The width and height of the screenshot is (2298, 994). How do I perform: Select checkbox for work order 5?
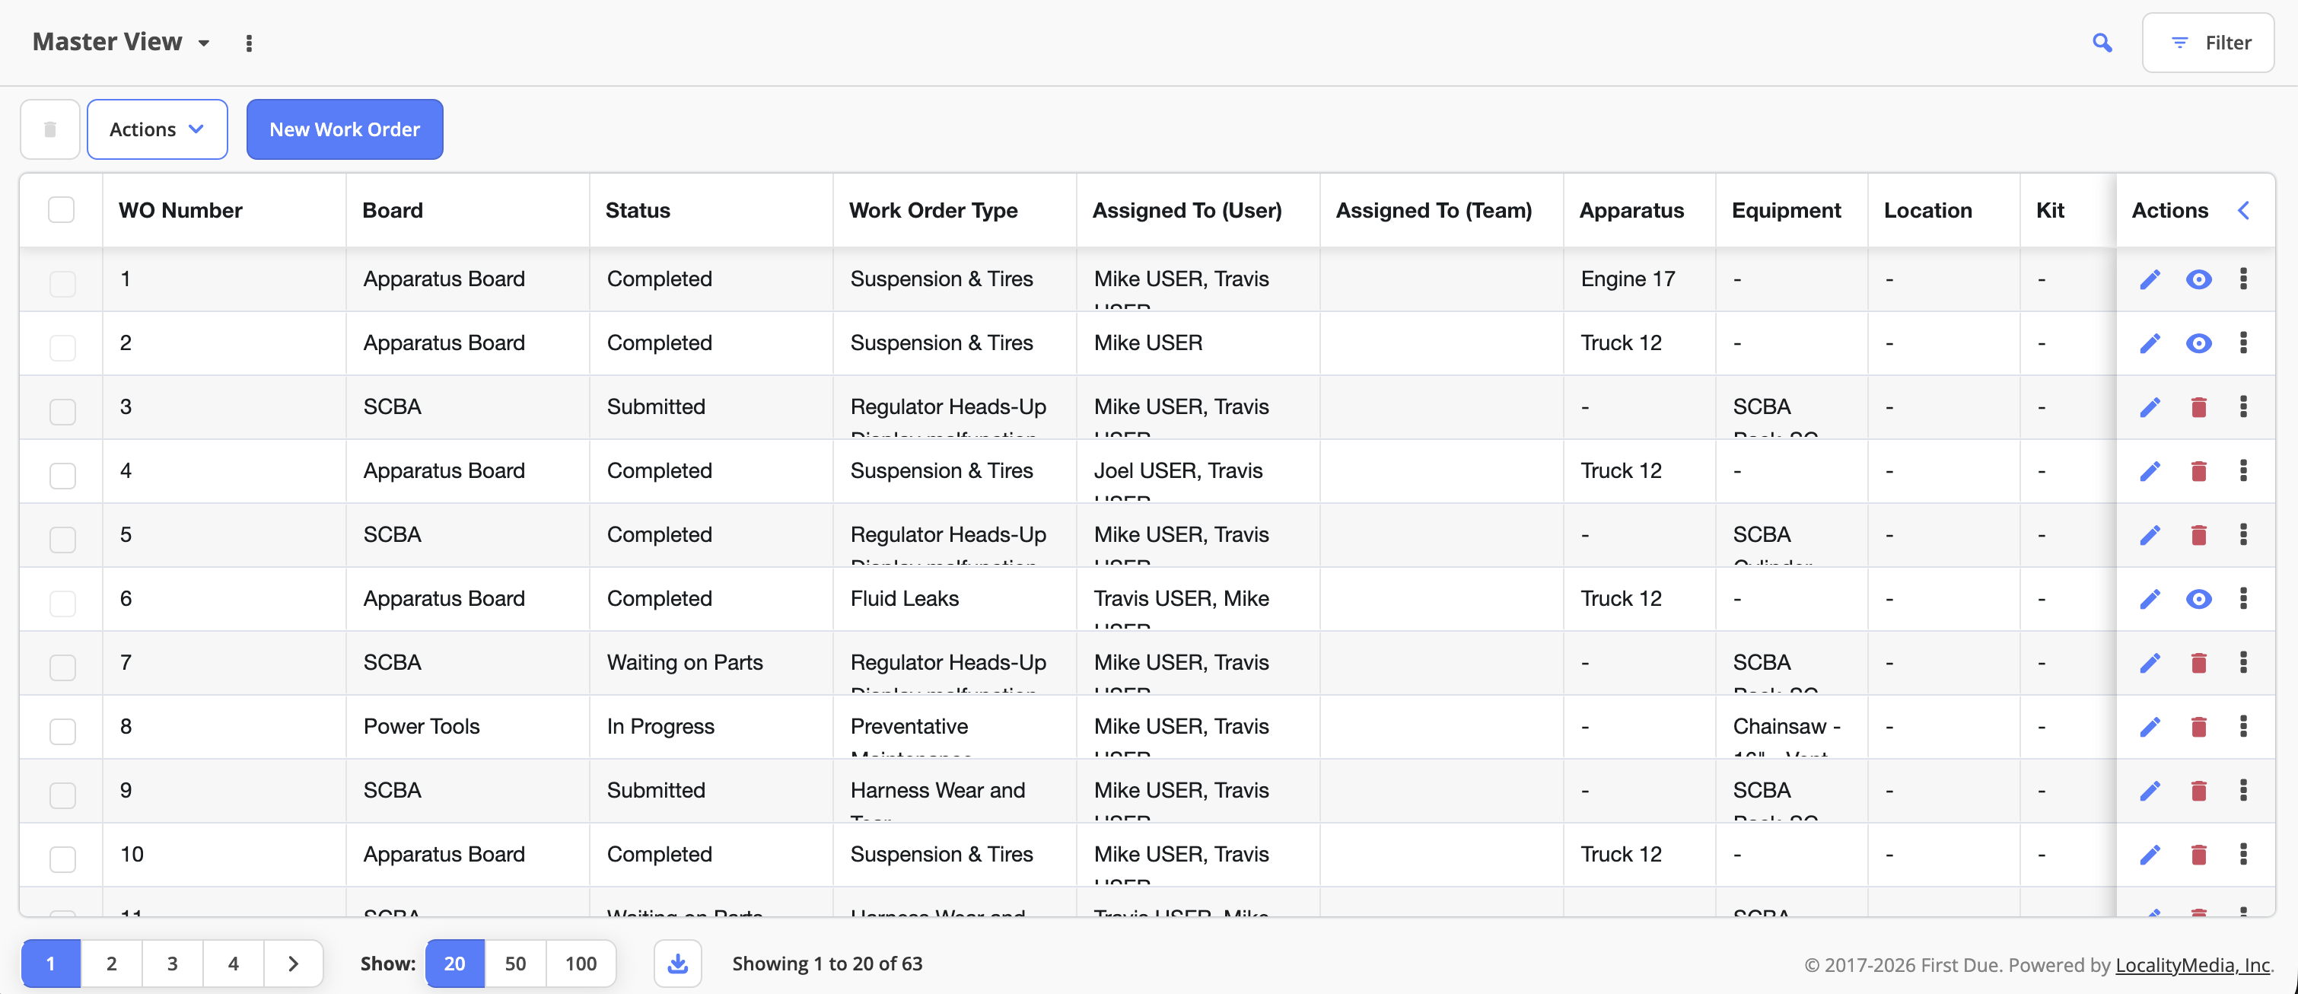(62, 539)
